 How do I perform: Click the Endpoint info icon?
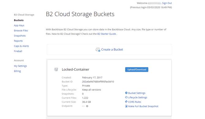coord(87,106)
